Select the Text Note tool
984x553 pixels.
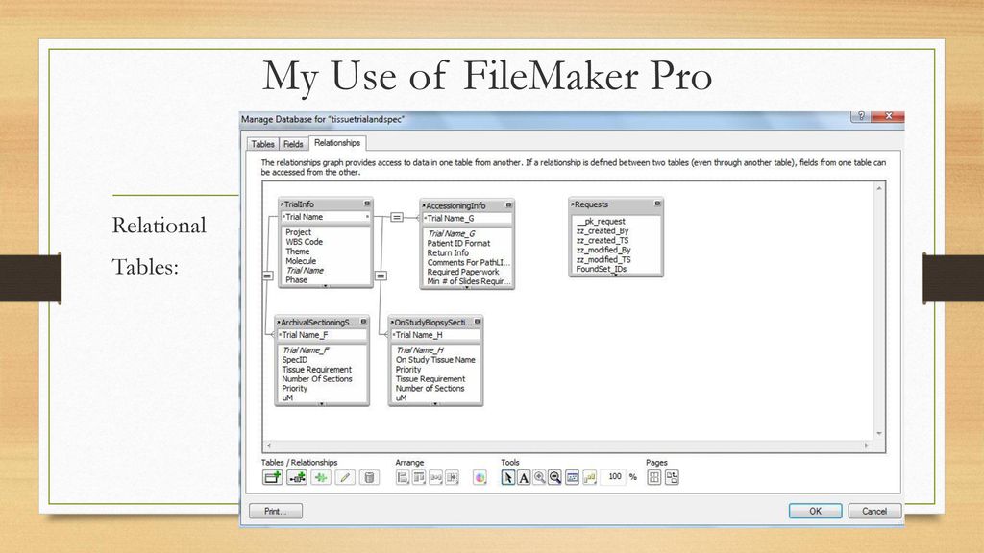click(524, 478)
